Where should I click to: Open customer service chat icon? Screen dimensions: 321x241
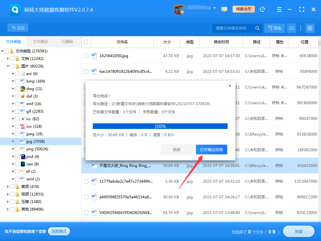(262, 9)
